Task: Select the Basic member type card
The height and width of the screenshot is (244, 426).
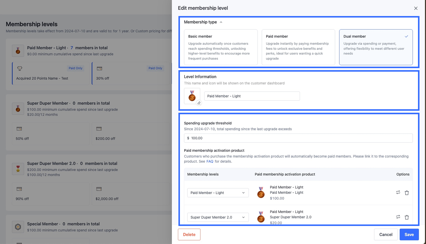Action: [221, 47]
